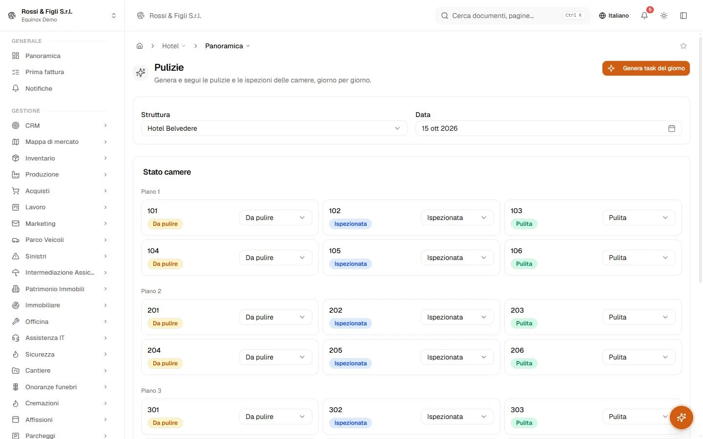Click the Piano 2 floor label
This screenshot has width=703, height=439.
(151, 291)
